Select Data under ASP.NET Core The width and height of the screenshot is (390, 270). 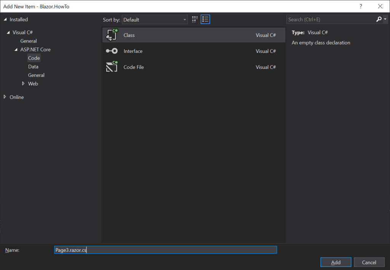point(33,67)
